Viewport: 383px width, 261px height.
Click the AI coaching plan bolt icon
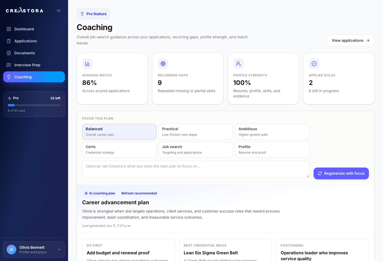[86, 193]
